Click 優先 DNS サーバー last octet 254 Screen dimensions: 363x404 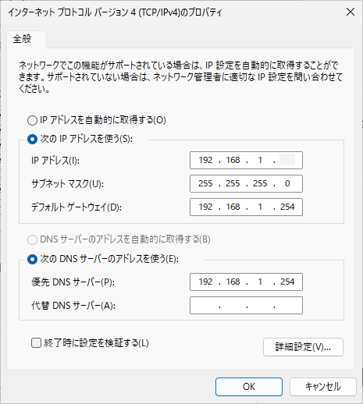pyautogui.click(x=287, y=282)
